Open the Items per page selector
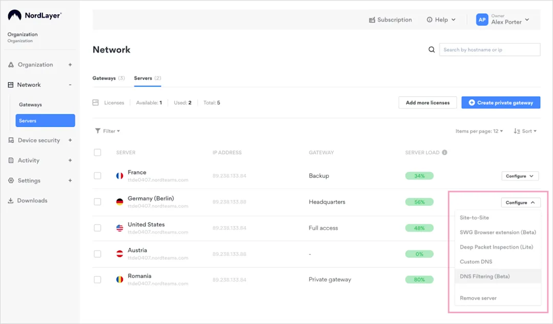Image resolution: width=553 pixels, height=324 pixels. (x=479, y=131)
